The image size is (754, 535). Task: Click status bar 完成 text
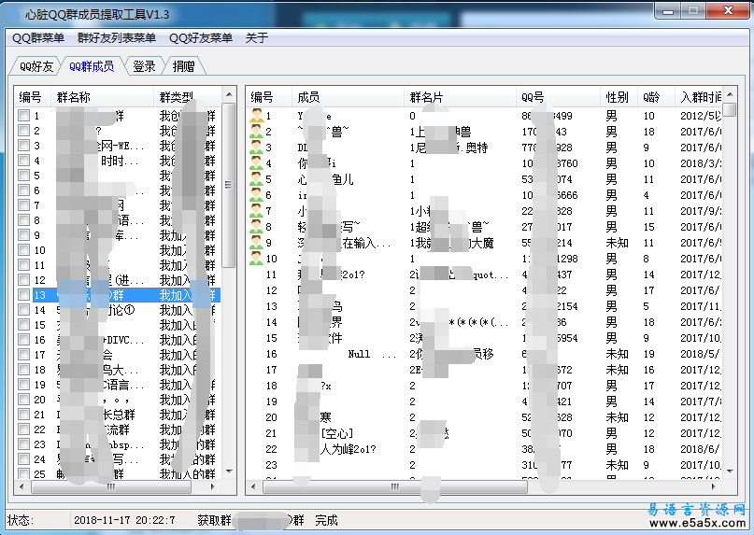tap(326, 520)
